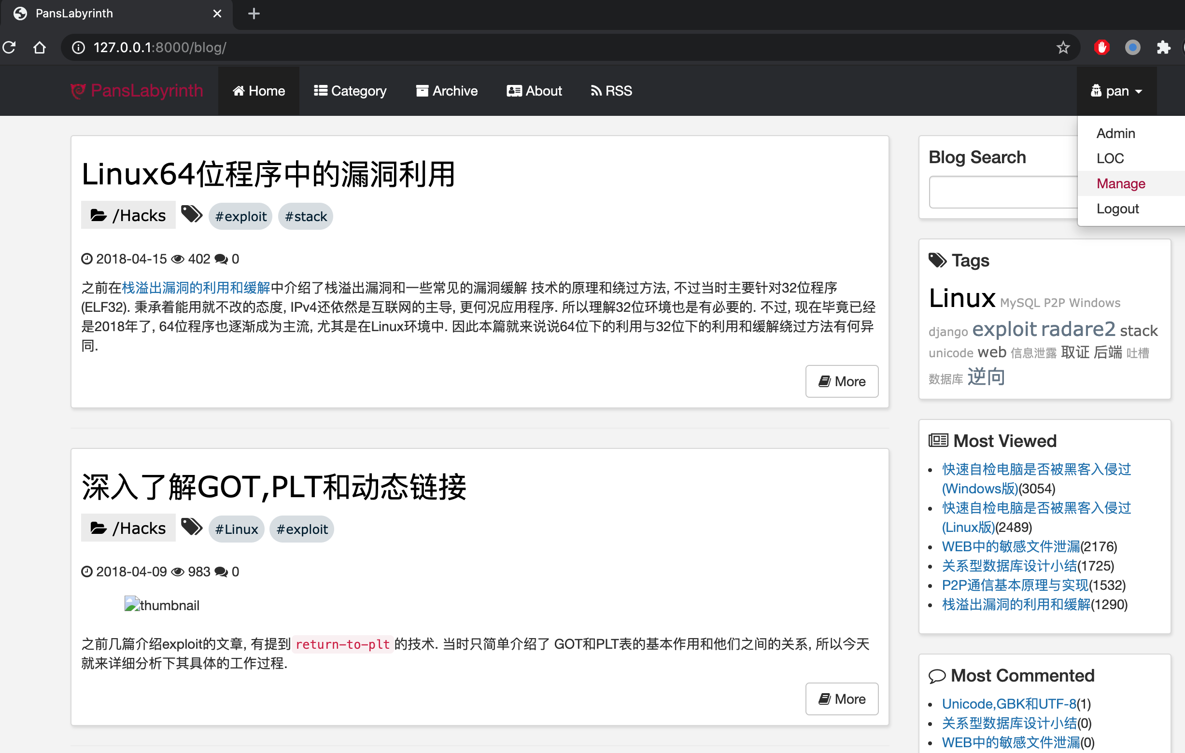Image resolution: width=1185 pixels, height=753 pixels.
Task: Select the PansLabyrinth browser tab
Action: (x=116, y=14)
